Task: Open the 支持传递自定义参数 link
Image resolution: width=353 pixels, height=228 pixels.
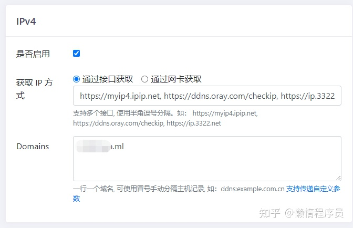Action: pyautogui.click(x=313, y=189)
